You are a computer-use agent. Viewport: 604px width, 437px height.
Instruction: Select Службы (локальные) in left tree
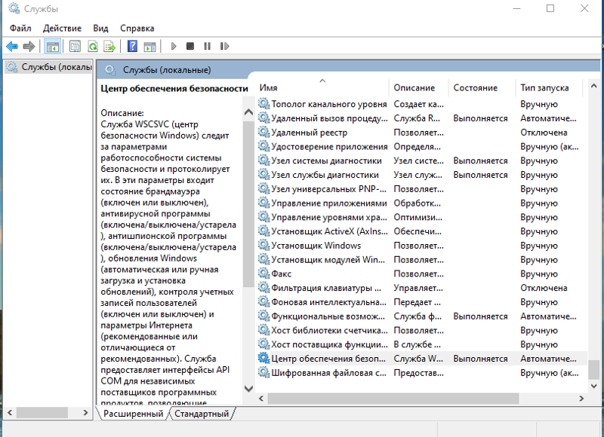(48, 67)
